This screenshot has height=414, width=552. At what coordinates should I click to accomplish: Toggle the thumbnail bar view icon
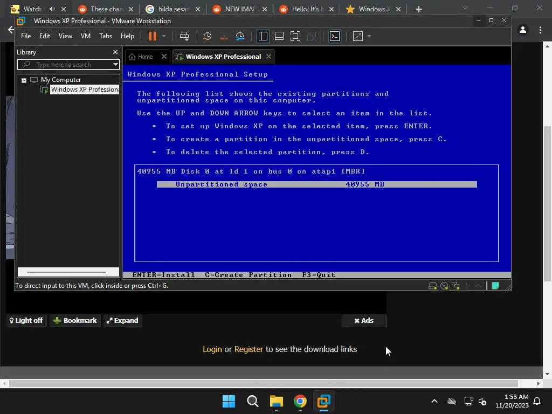(x=279, y=36)
